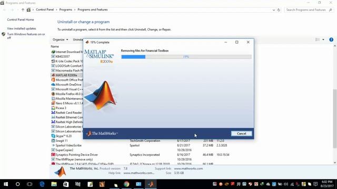Select Mozilla Maintenance Service entry
Image resolution: width=337 pixels, height=189 pixels.
[67, 99]
